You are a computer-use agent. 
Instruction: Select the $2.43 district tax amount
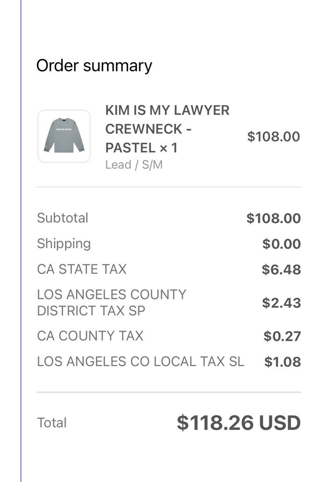click(281, 303)
